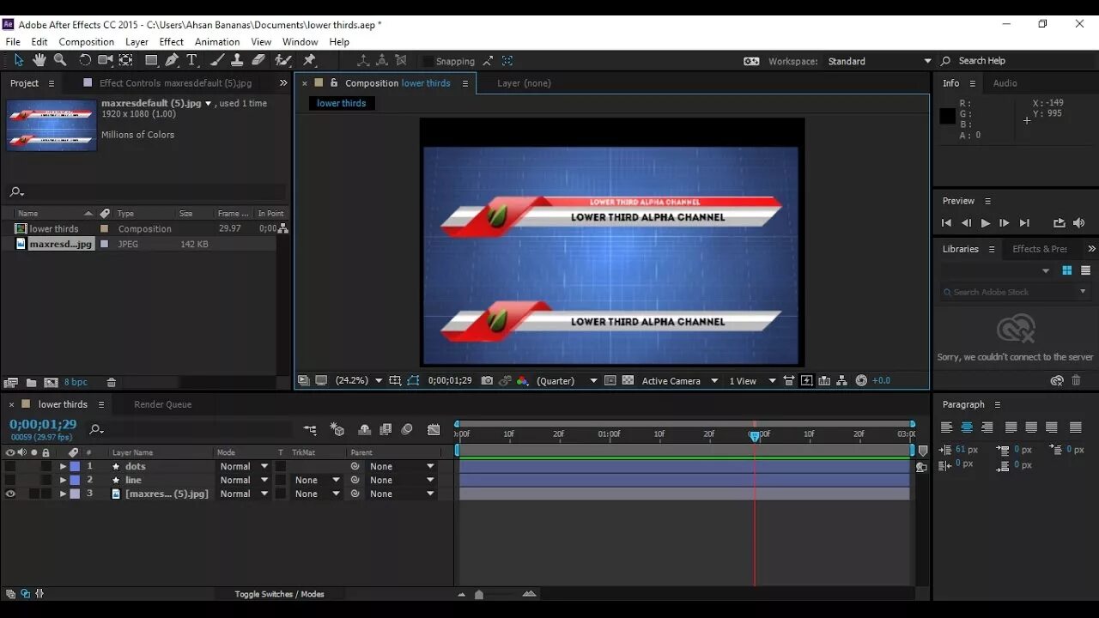This screenshot has width=1099, height=618.
Task: Hide the maxres jpg layer eye icon
Action: click(10, 494)
